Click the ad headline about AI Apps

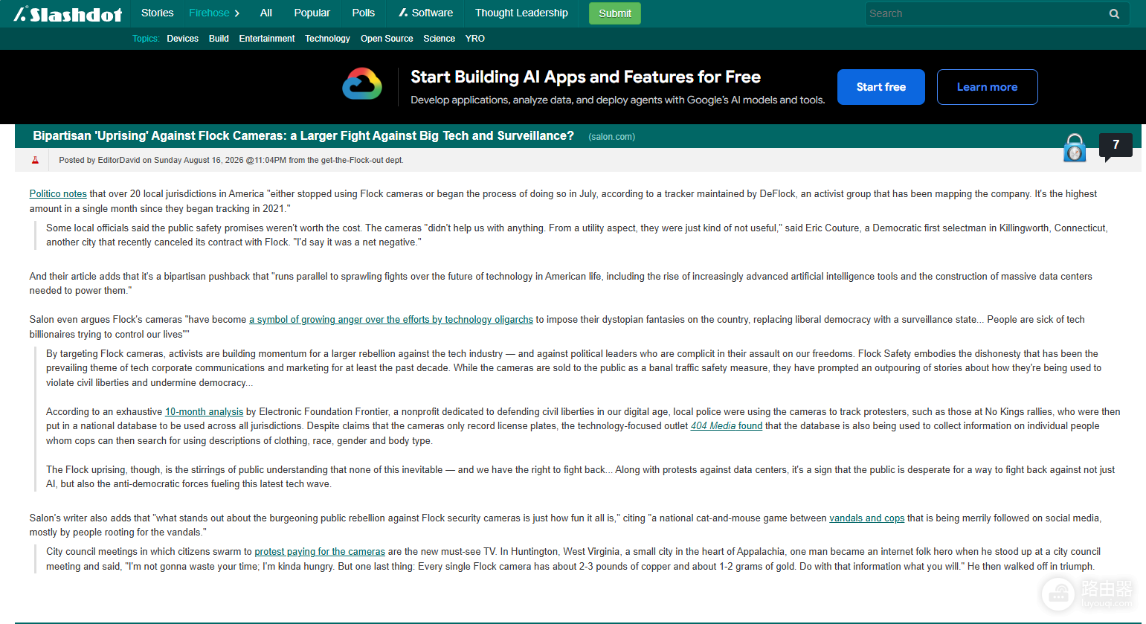click(x=585, y=77)
